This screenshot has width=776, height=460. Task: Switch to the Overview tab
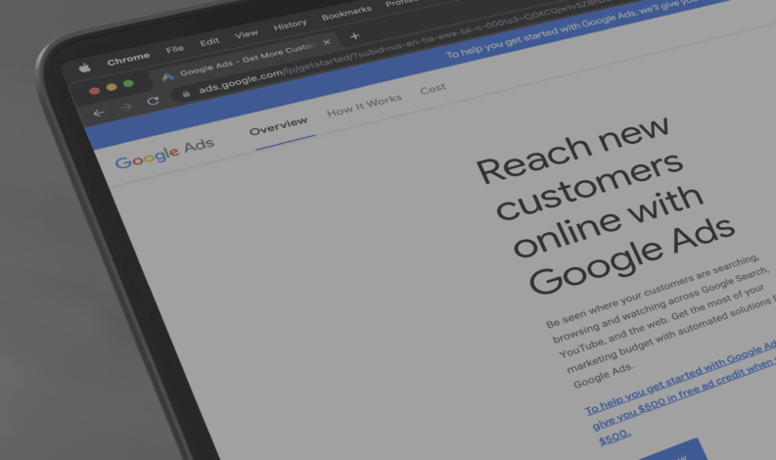click(x=278, y=126)
